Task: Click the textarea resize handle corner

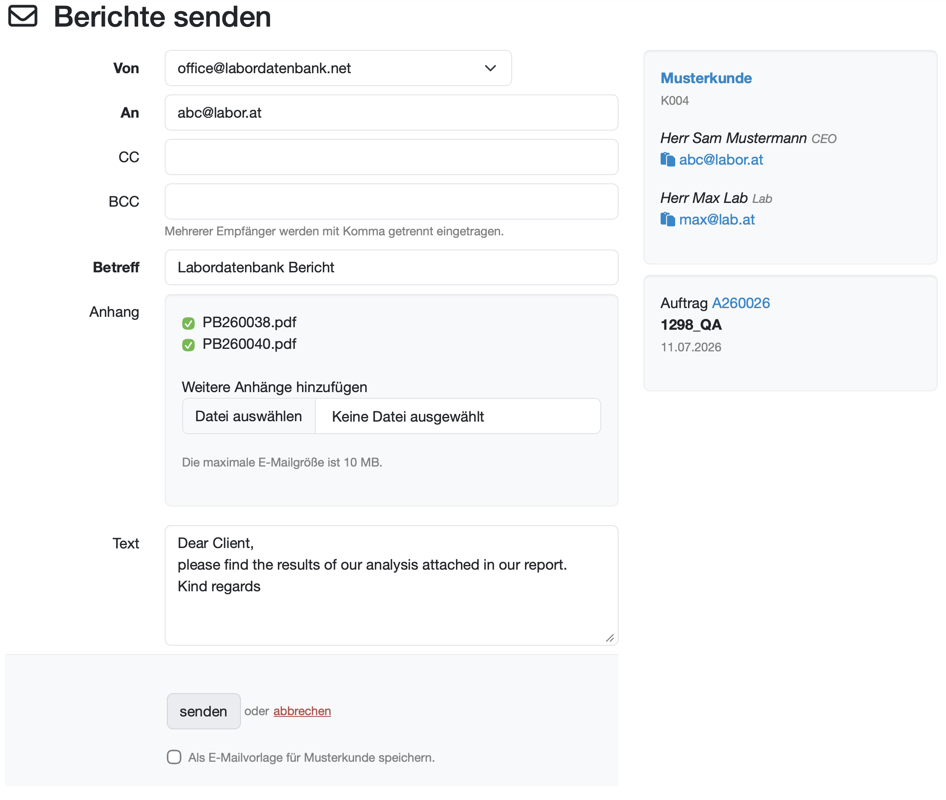Action: [610, 638]
